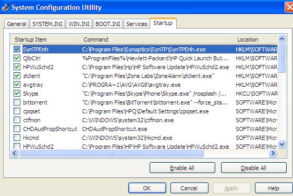The image size is (293, 196).
Task: Check the hkcmd startup checkbox
Action: pyautogui.click(x=17, y=138)
